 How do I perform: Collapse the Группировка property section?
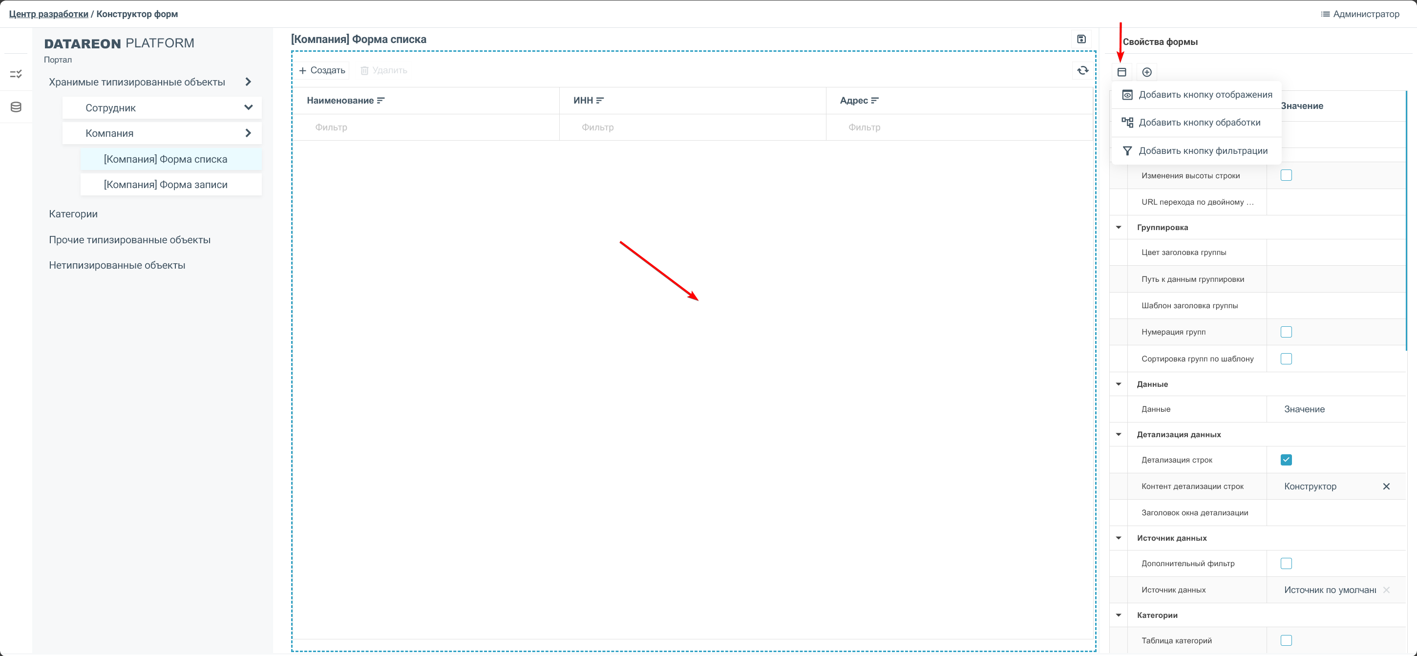(1118, 228)
